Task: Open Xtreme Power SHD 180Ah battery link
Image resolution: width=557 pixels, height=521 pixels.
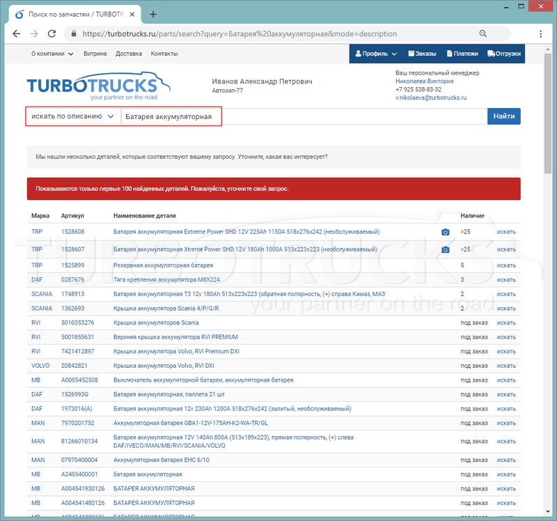Action: click(x=245, y=249)
